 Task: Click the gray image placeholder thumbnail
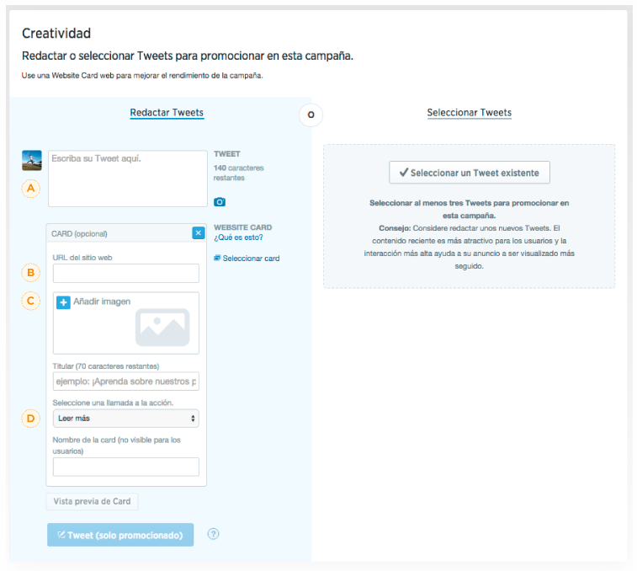(x=162, y=327)
